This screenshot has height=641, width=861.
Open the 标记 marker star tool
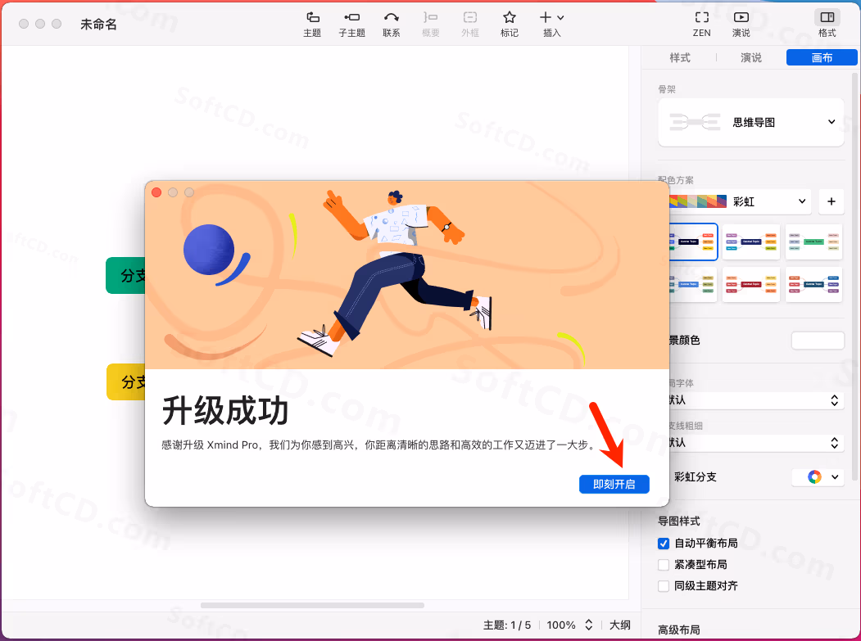[510, 24]
